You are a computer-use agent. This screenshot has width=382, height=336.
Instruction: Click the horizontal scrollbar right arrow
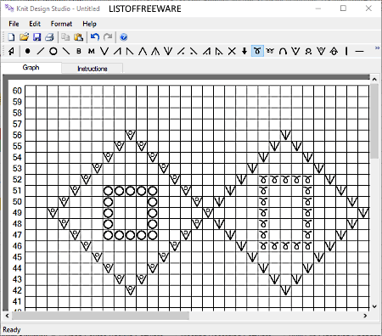pos(365,316)
